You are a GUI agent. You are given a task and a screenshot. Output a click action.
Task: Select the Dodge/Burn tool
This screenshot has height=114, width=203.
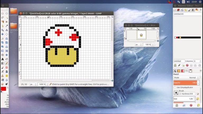click(x=7, y=84)
